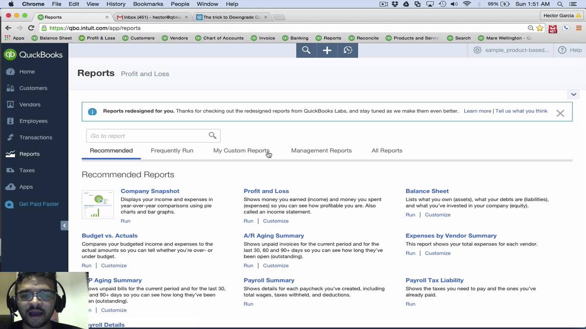Image resolution: width=586 pixels, height=329 pixels.
Task: Click Learn more in banner
Action: [x=477, y=111]
